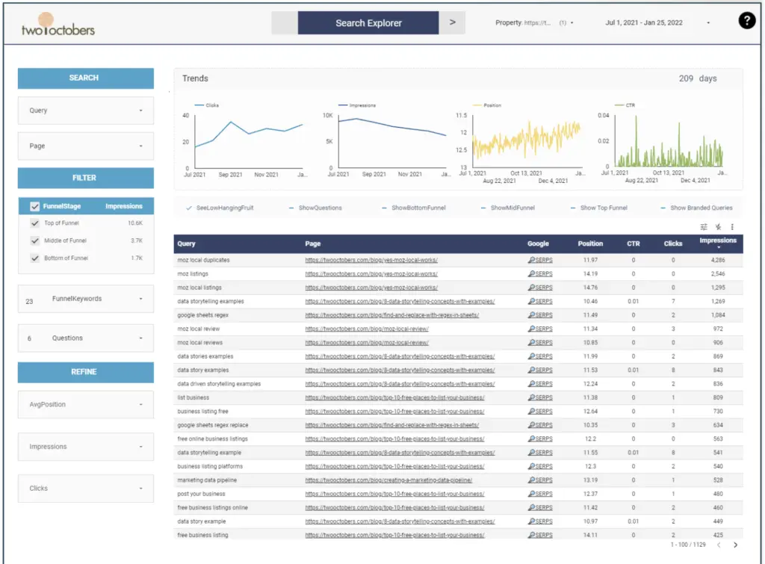
Task: Uncheck Top of Funnel filter
Action: (34, 223)
